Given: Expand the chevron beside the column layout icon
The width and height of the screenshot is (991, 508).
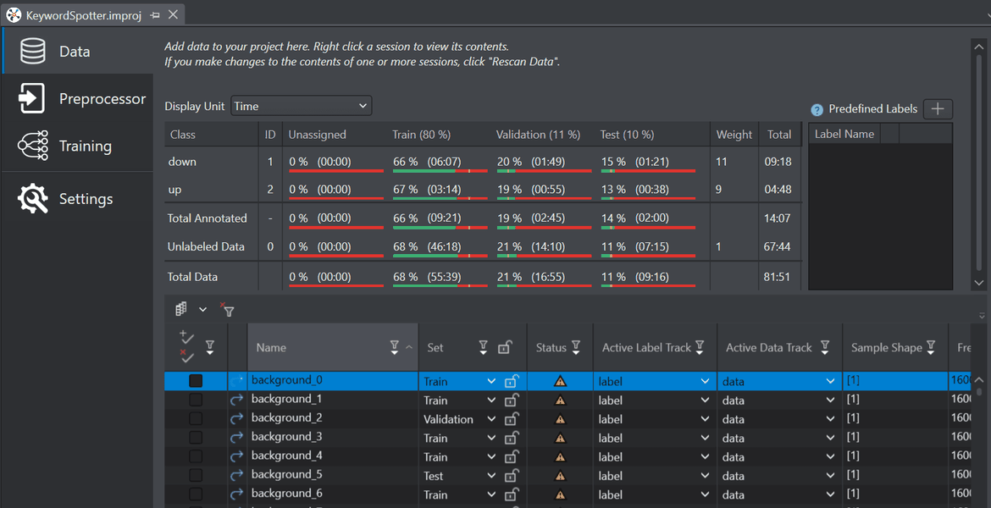Looking at the screenshot, I should pos(202,310).
